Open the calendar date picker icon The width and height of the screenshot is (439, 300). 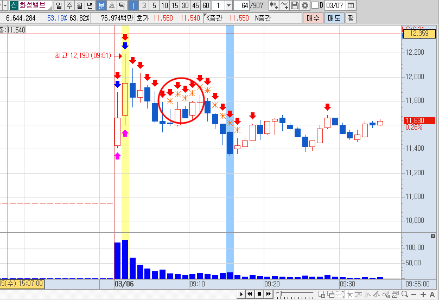pos(351,5)
